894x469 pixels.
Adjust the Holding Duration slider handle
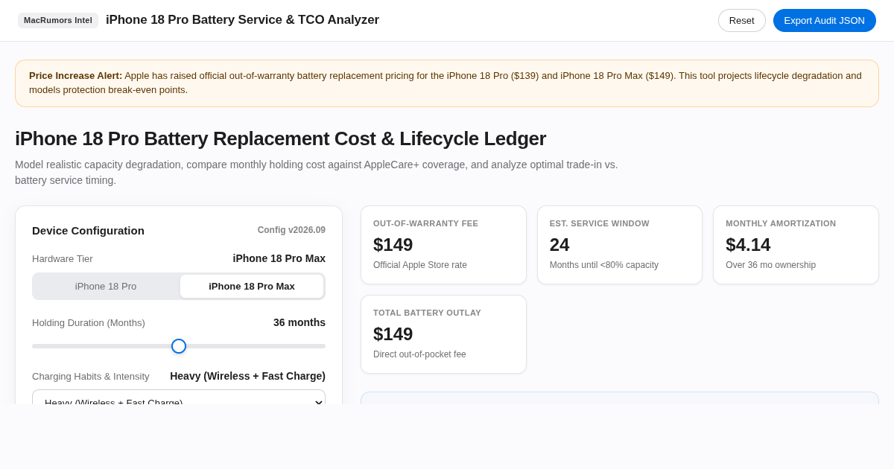click(x=179, y=346)
